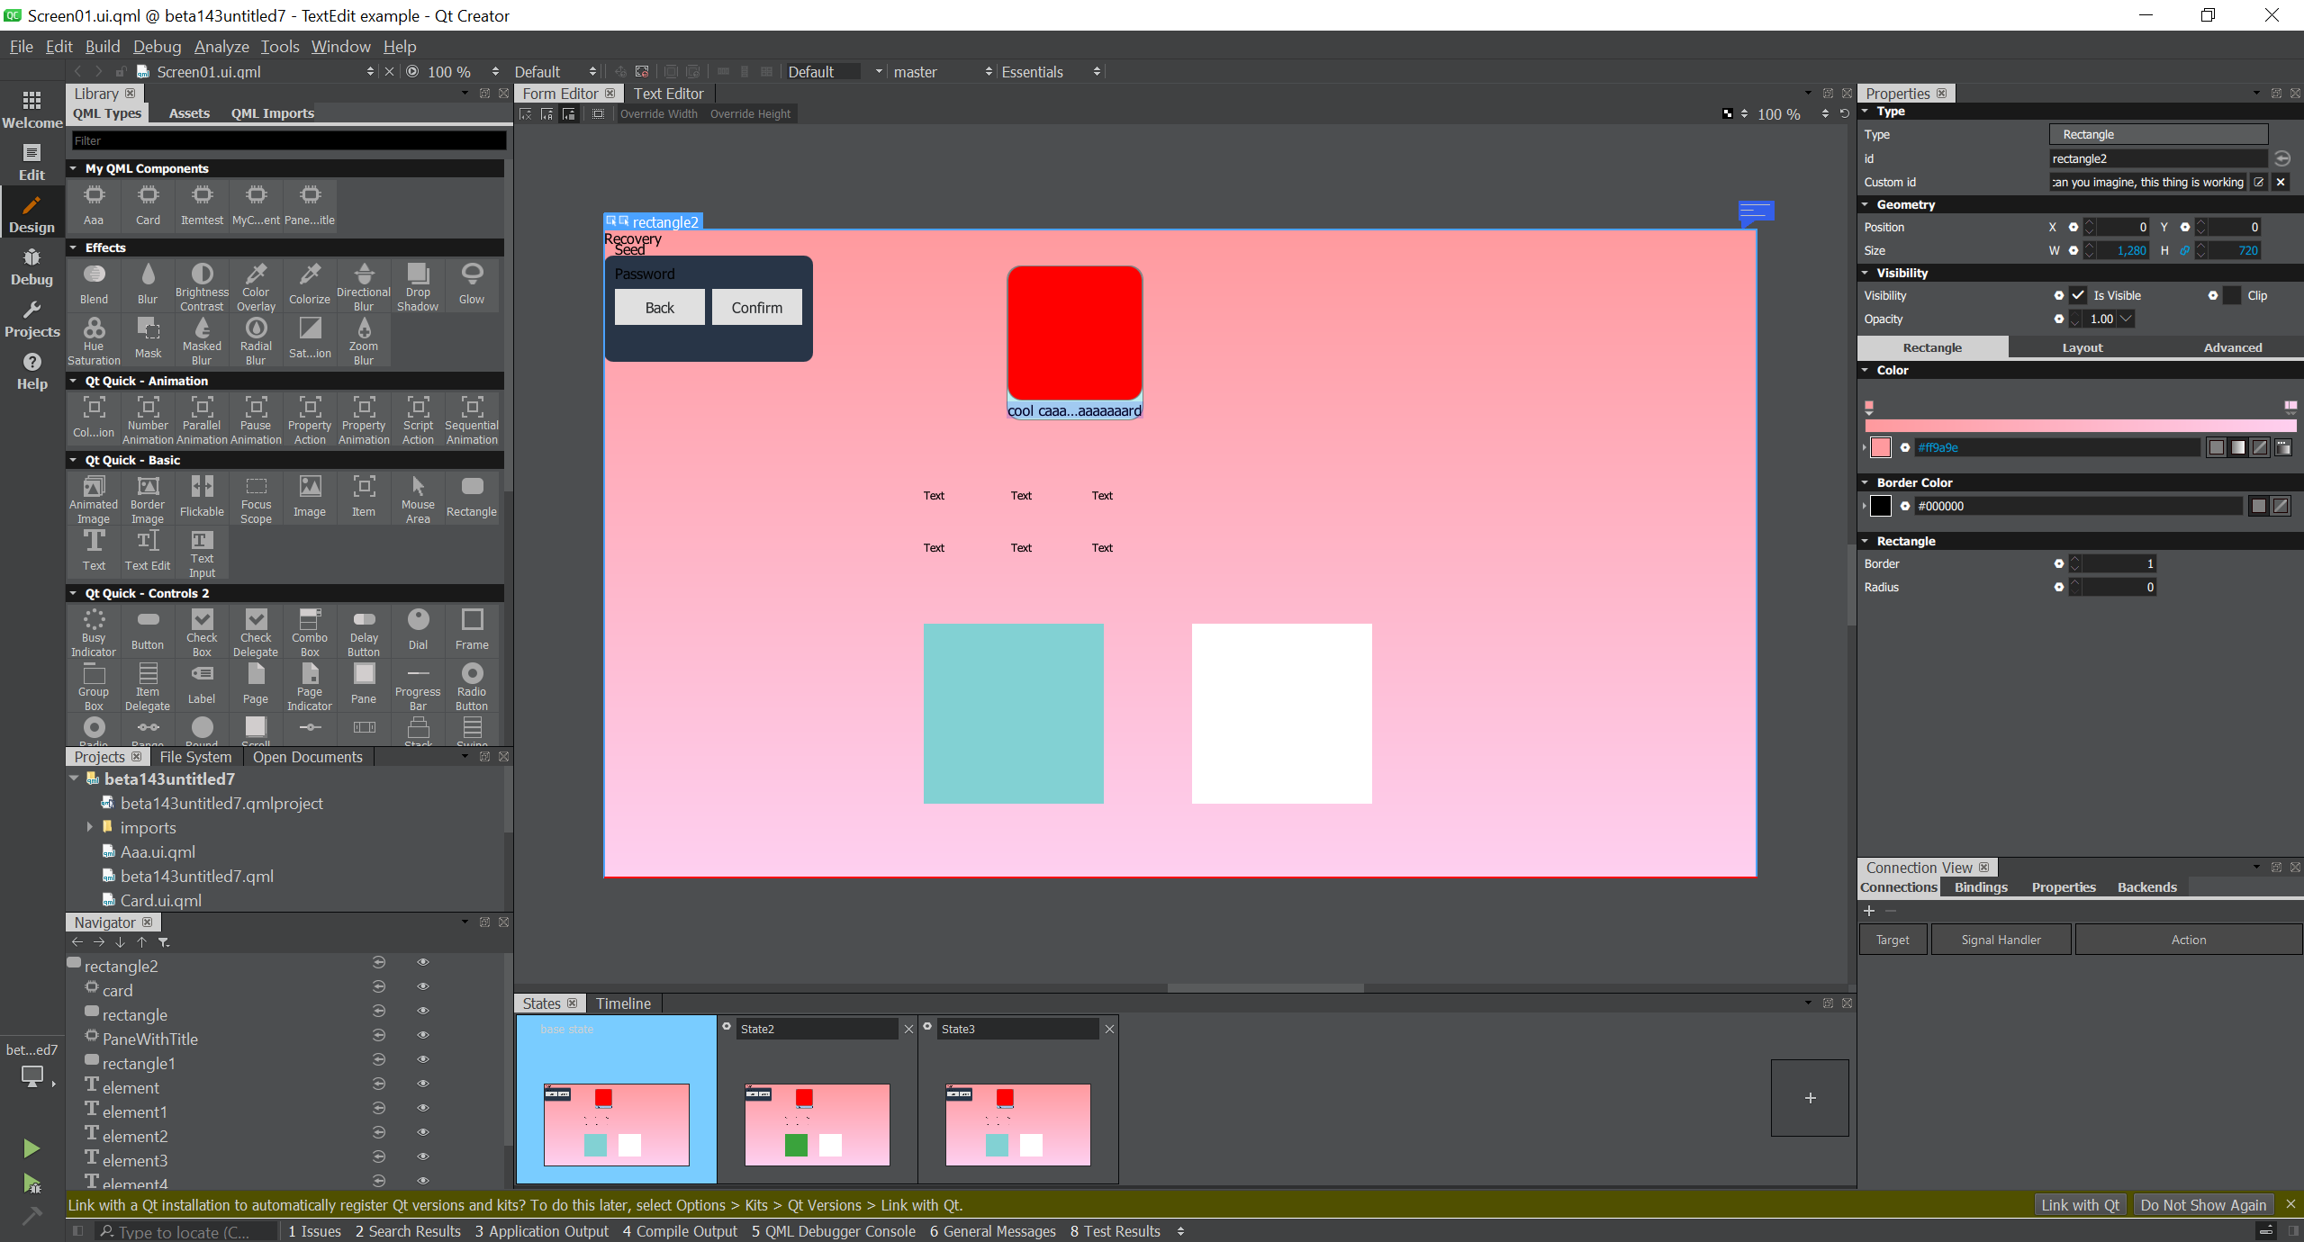Open Debug mode in the left sidebar
This screenshot has width=2304, height=1242.
(x=32, y=267)
